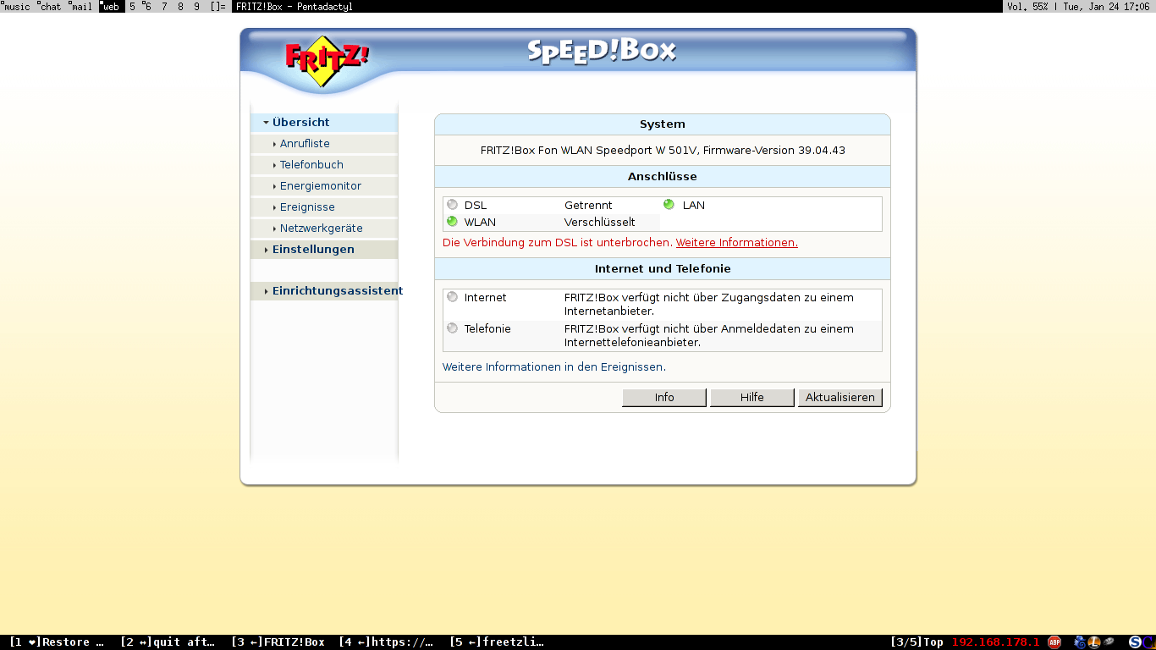
Task: Click the Getrennt DSL status text
Action: coord(588,206)
